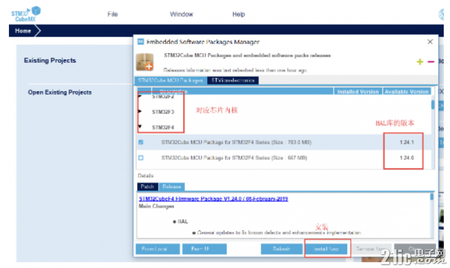Expand the STM32F2 tree node
The height and width of the screenshot is (268, 450).
[x=140, y=96]
